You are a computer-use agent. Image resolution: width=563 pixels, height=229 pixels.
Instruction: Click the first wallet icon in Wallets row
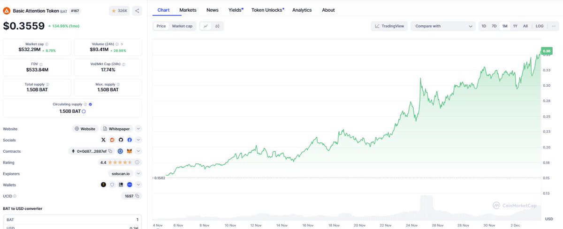[104, 185]
